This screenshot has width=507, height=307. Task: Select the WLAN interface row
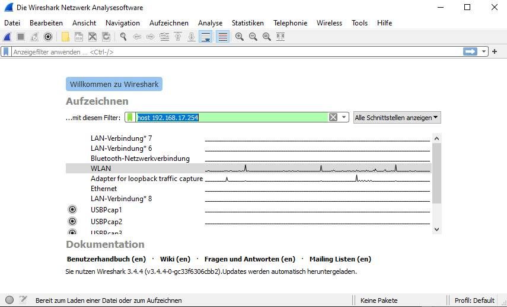[248, 169]
